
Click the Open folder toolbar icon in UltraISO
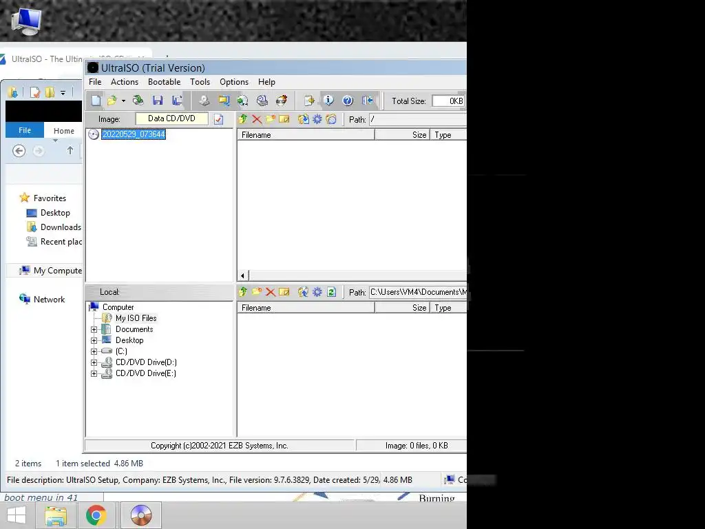(x=112, y=101)
